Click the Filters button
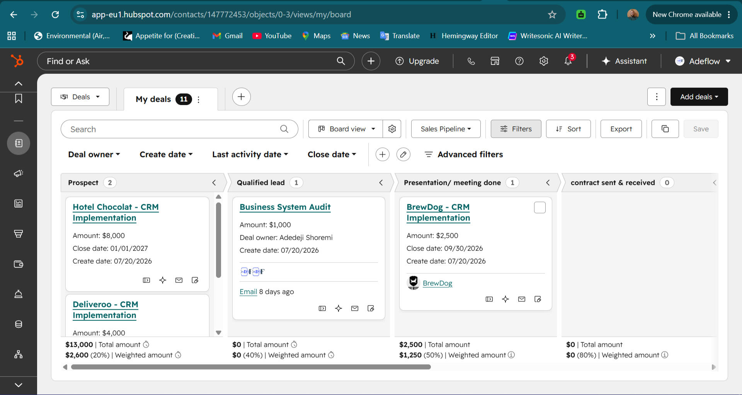Image resolution: width=742 pixels, height=395 pixels. coord(516,129)
